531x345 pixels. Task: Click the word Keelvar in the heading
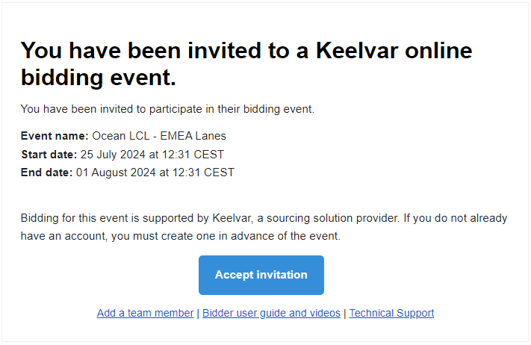click(x=356, y=51)
